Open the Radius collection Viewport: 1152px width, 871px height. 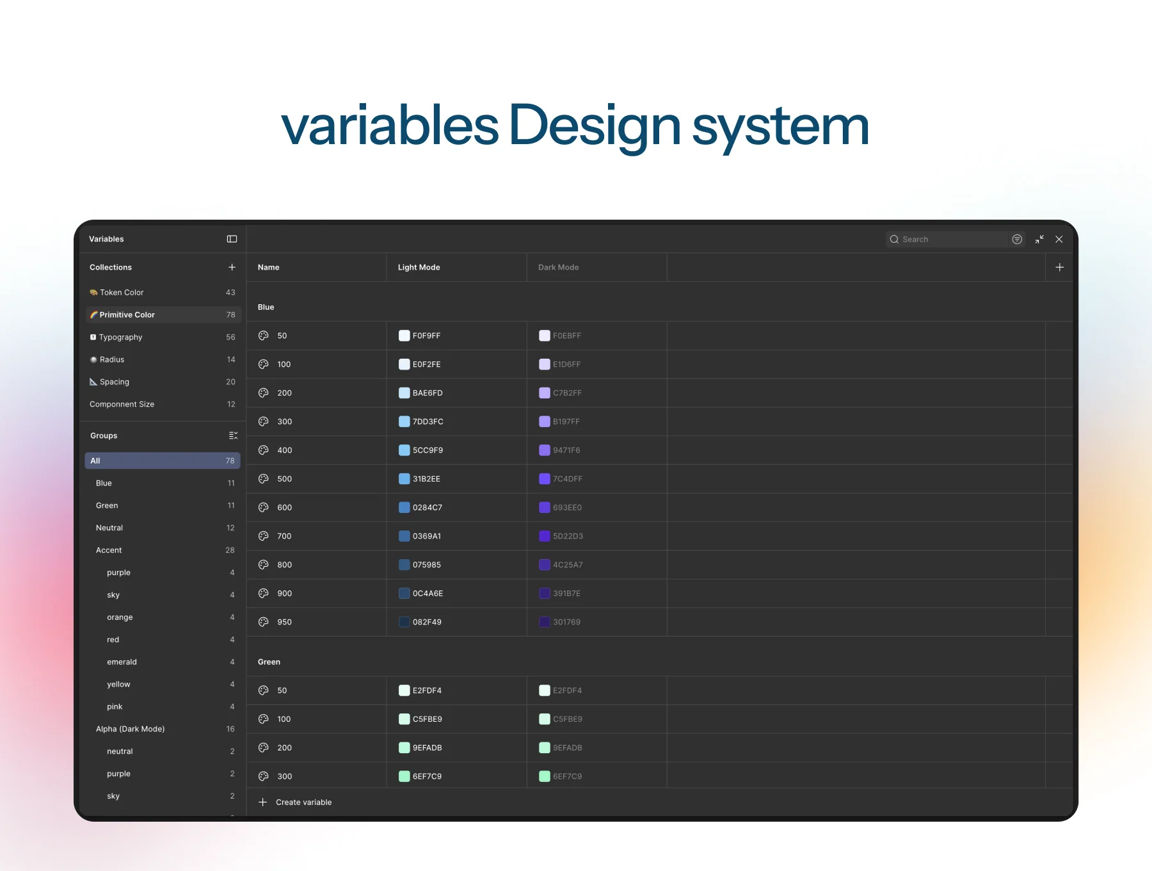(x=163, y=359)
